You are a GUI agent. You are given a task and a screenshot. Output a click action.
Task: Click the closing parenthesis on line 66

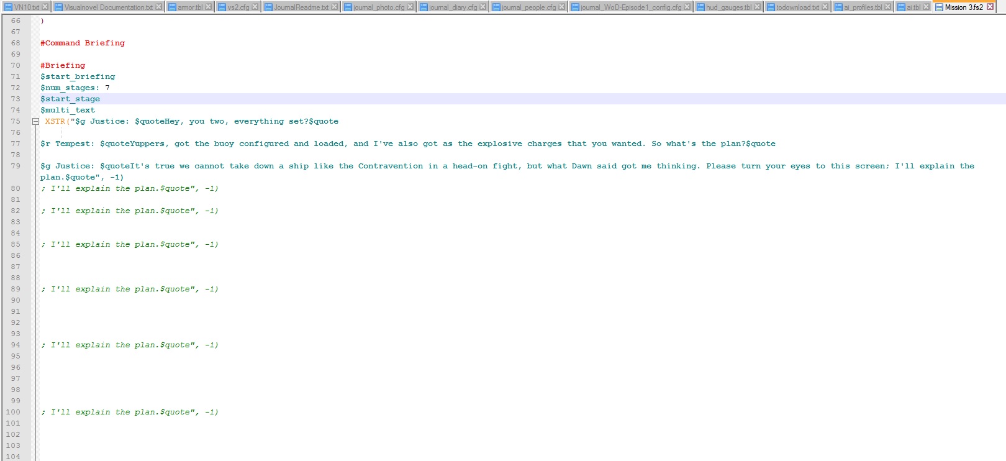42,21
